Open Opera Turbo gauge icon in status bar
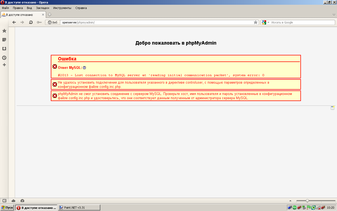 tap(22, 201)
